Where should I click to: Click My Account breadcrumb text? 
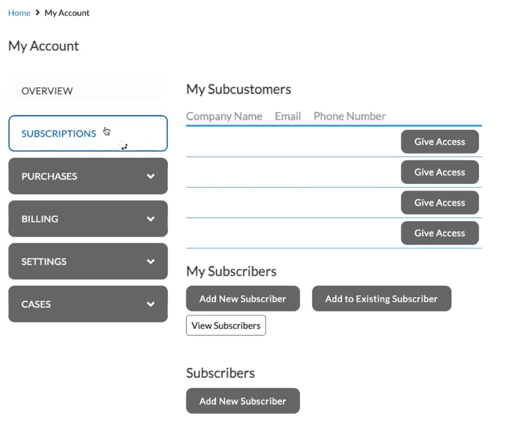point(67,13)
